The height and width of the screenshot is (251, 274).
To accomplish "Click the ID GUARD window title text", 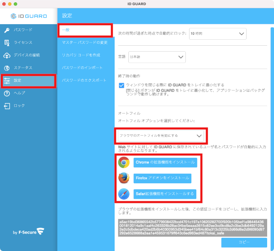I will 137,4.
